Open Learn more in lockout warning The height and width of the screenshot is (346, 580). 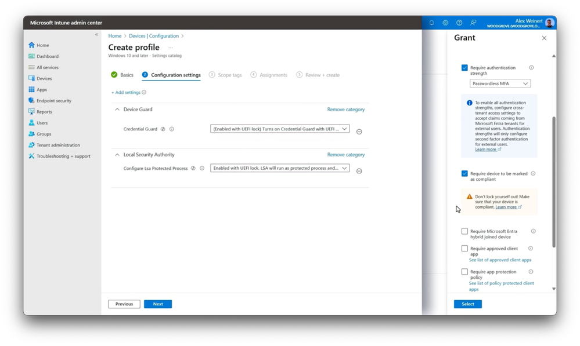tap(508, 207)
